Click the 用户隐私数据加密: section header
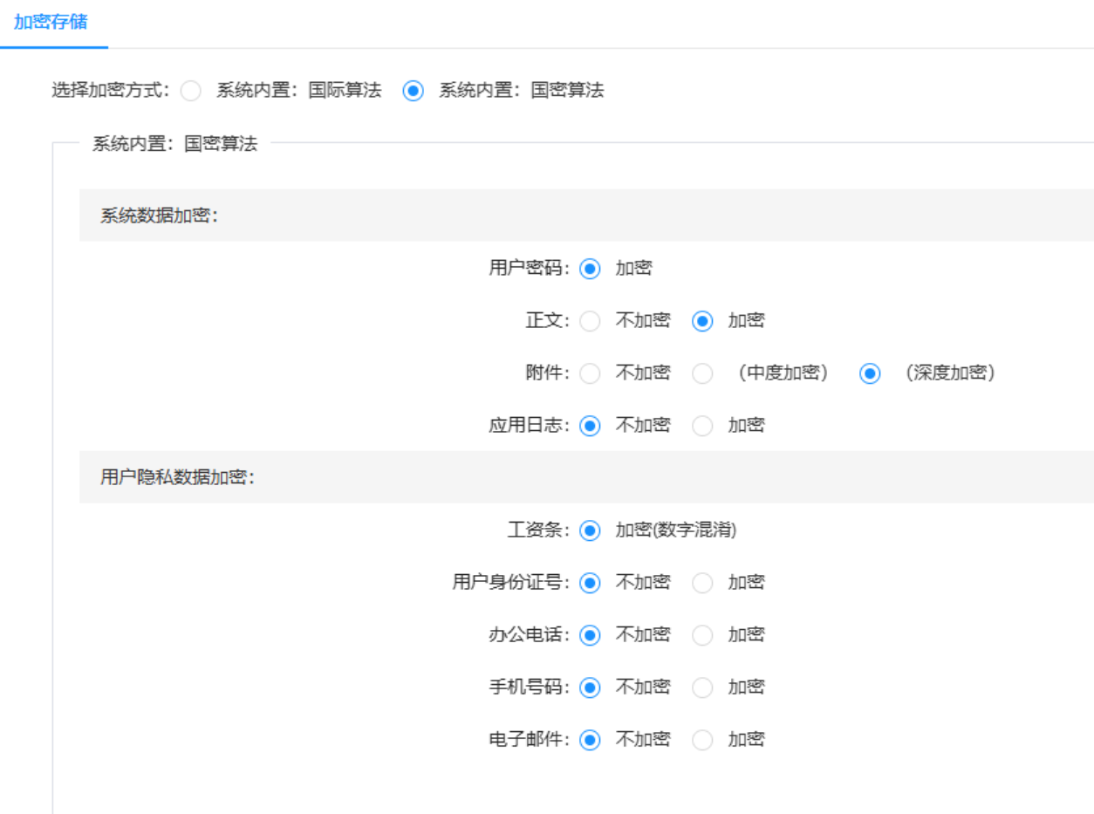The image size is (1094, 814). pos(586,477)
